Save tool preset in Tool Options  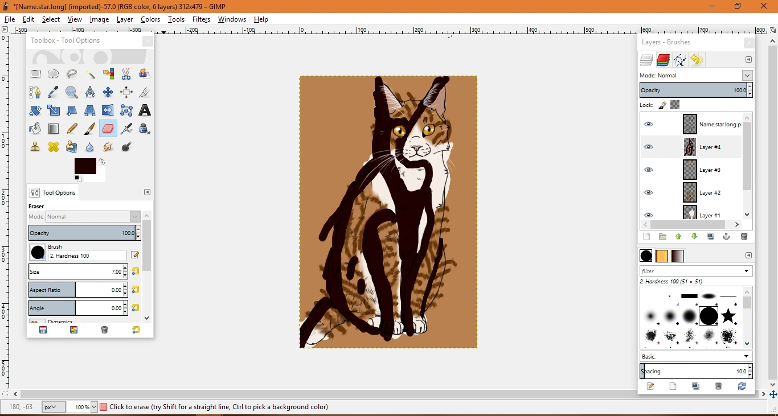[43, 330]
